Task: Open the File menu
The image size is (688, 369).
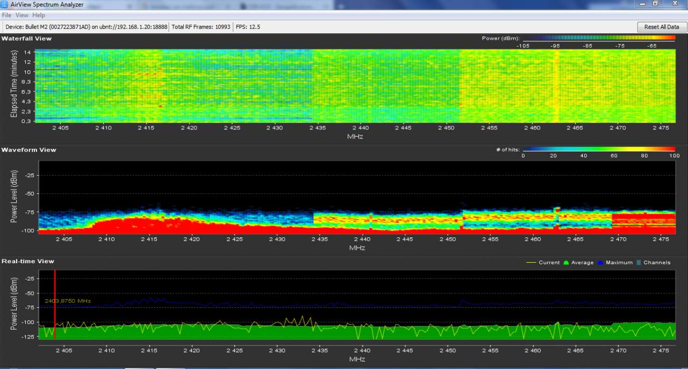Action: 6,16
